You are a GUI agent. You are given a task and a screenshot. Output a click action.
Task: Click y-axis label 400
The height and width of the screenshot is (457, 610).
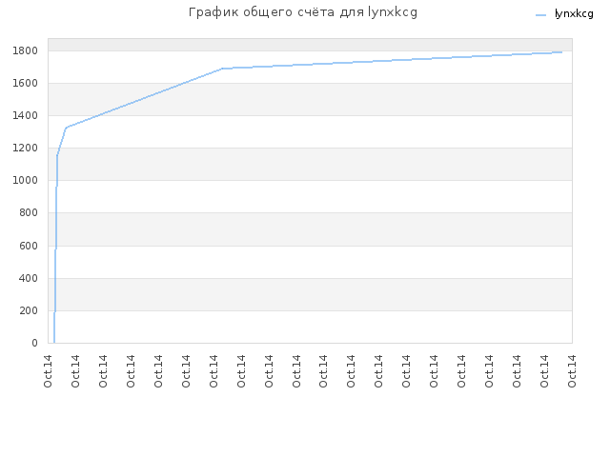pos(29,278)
